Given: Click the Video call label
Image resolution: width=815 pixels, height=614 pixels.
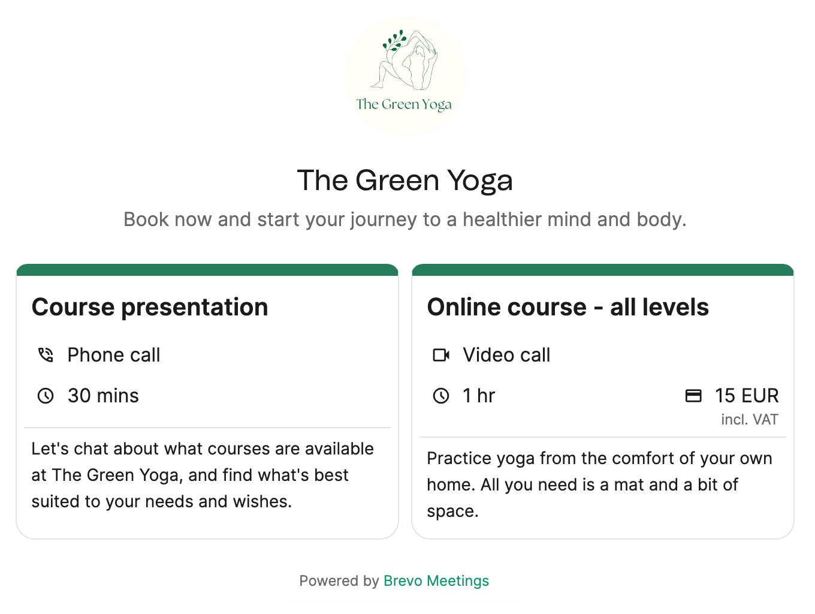Looking at the screenshot, I should (x=506, y=355).
